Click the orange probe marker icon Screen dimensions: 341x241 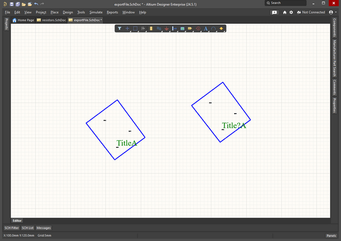(221, 28)
